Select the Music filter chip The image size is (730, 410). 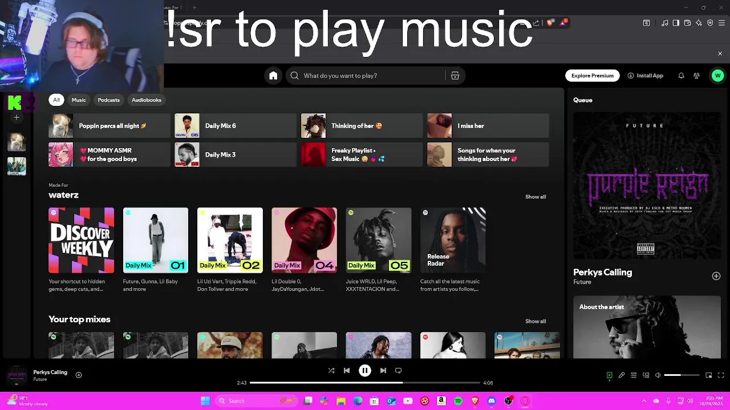coord(79,100)
